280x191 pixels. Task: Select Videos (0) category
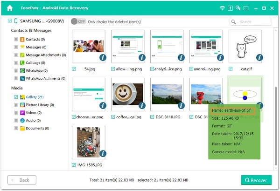pos(34,113)
